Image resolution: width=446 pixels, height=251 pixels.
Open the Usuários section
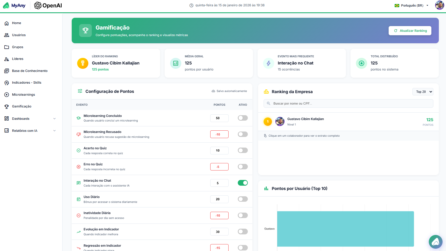19,35
